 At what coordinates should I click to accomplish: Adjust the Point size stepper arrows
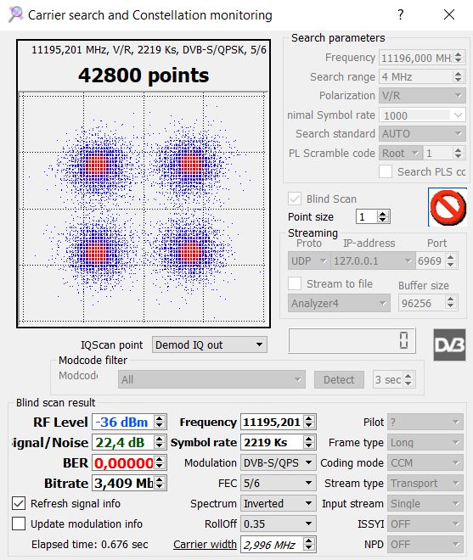pos(383,216)
